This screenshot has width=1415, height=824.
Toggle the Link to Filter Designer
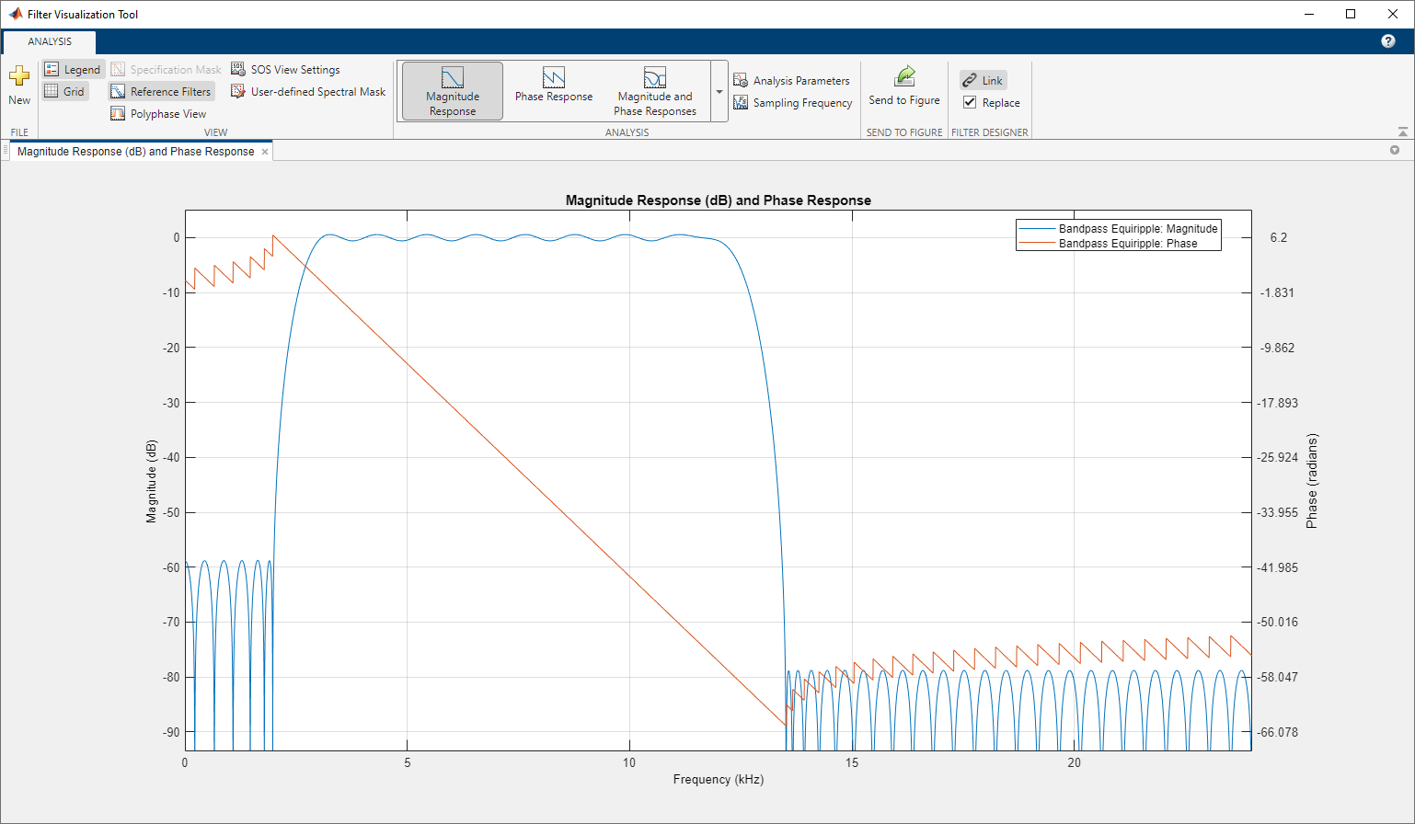(983, 81)
